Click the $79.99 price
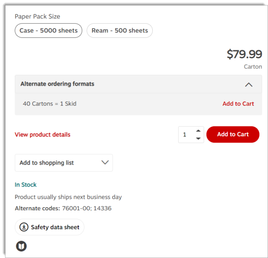This screenshot has height=258, width=268. 244,54
